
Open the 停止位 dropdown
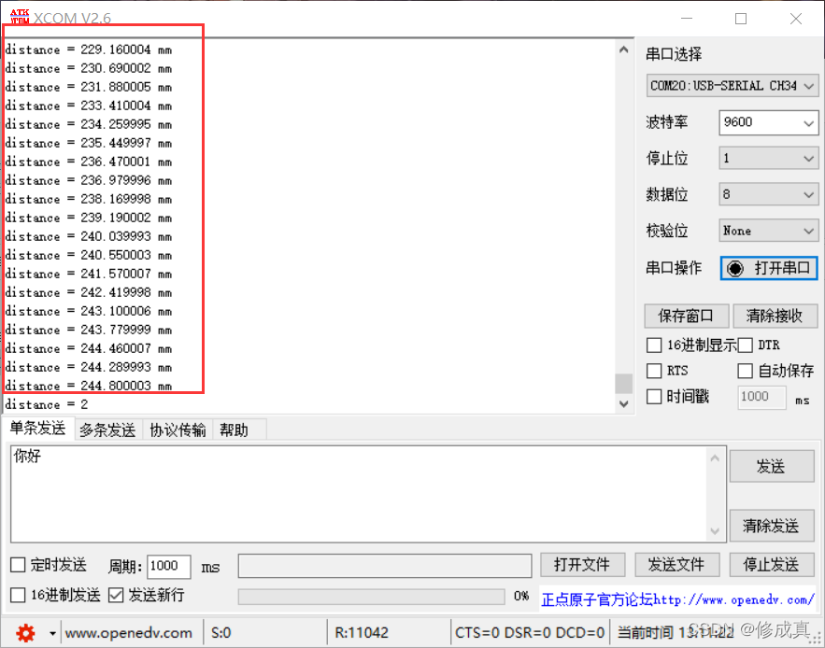point(769,159)
